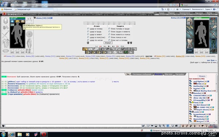Expand the search provider dropdown next to Google box
The image size is (219, 137).
pos(218,5)
